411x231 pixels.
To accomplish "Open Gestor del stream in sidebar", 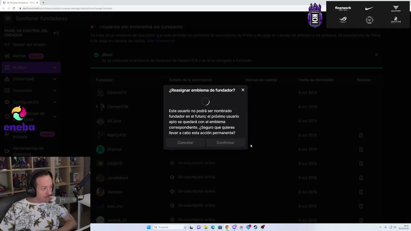I will coord(29,44).
